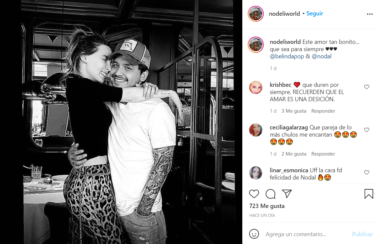Open the @nodal mention link
Viewport: 379px width, 244px height.
[322, 56]
